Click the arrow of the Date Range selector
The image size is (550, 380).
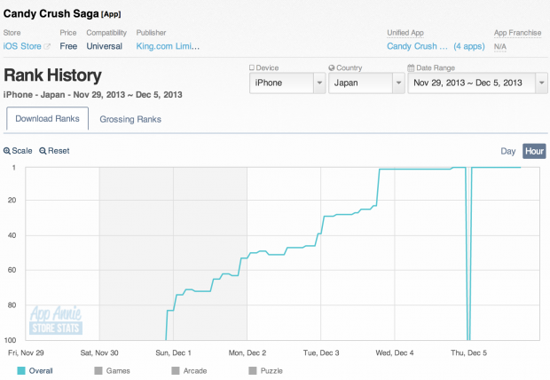pyautogui.click(x=542, y=83)
